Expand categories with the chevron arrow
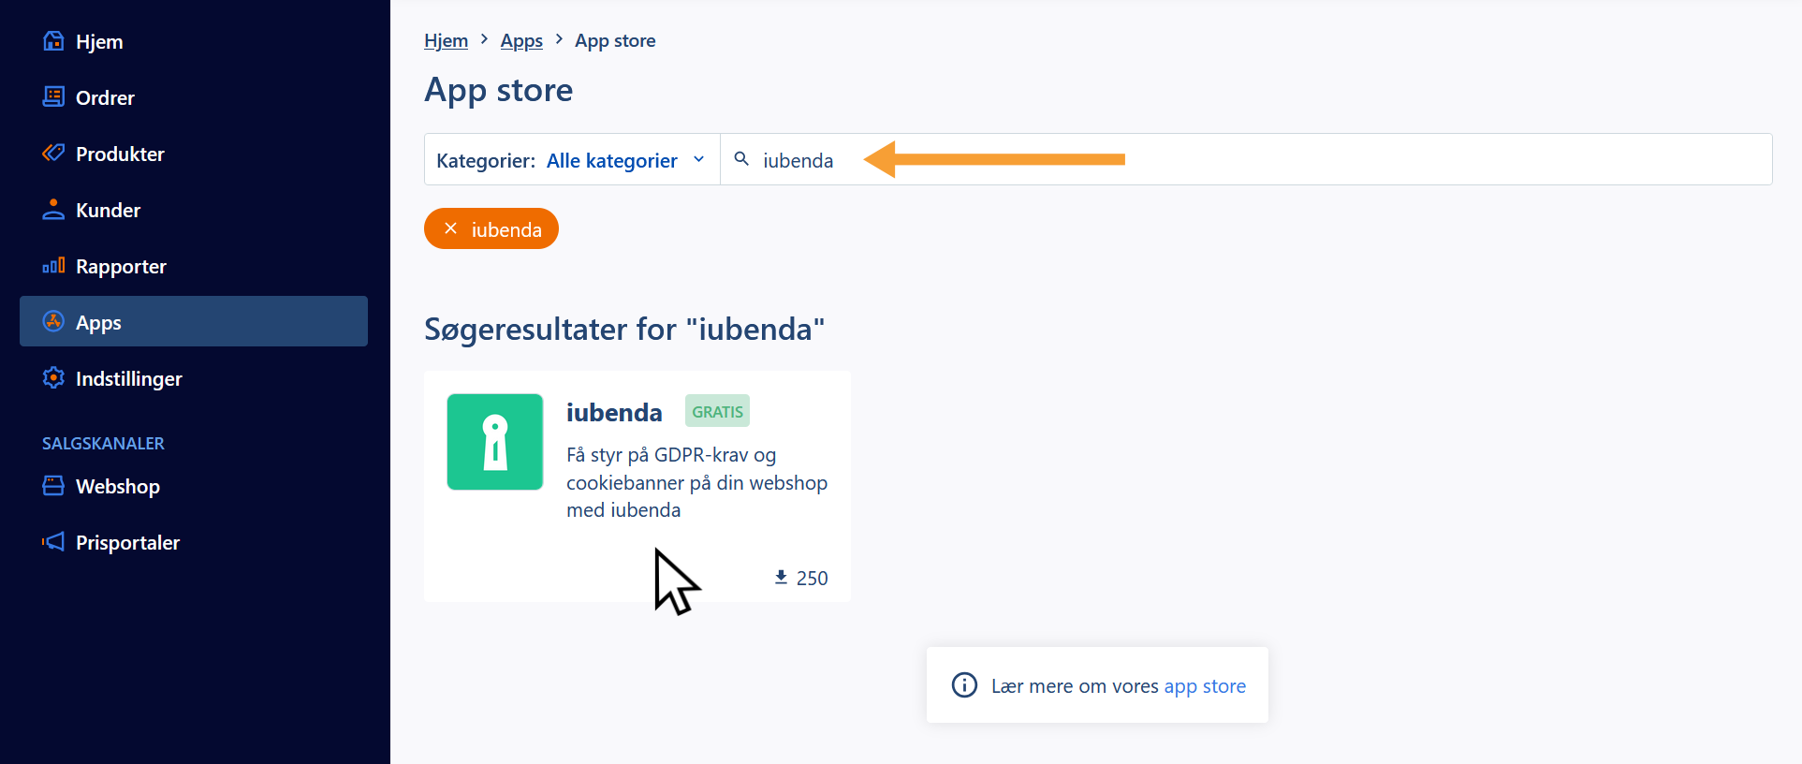Screen dimensions: 1802x764 tap(698, 159)
